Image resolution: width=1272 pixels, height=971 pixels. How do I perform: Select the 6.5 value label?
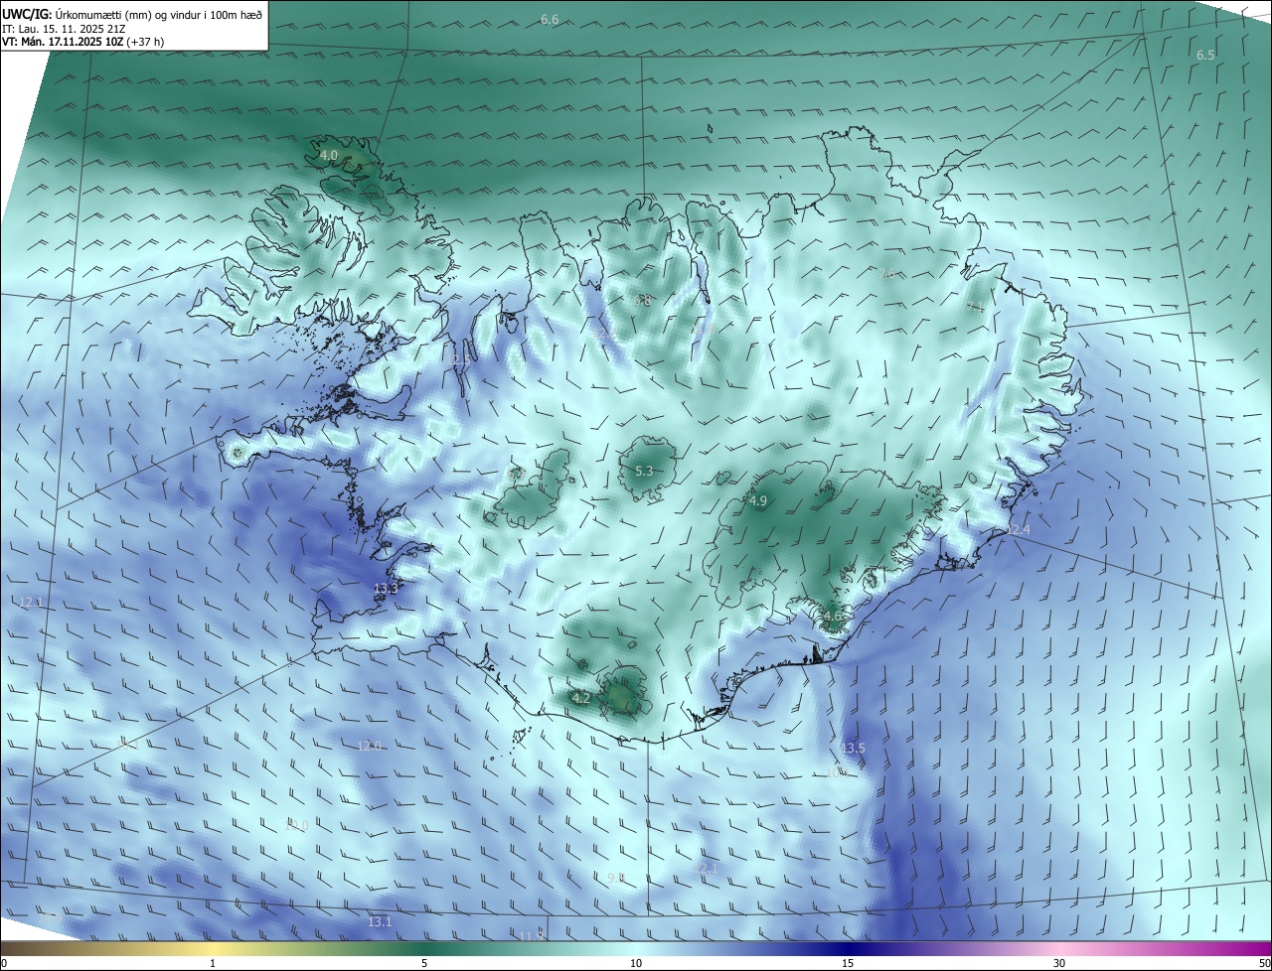(1205, 56)
